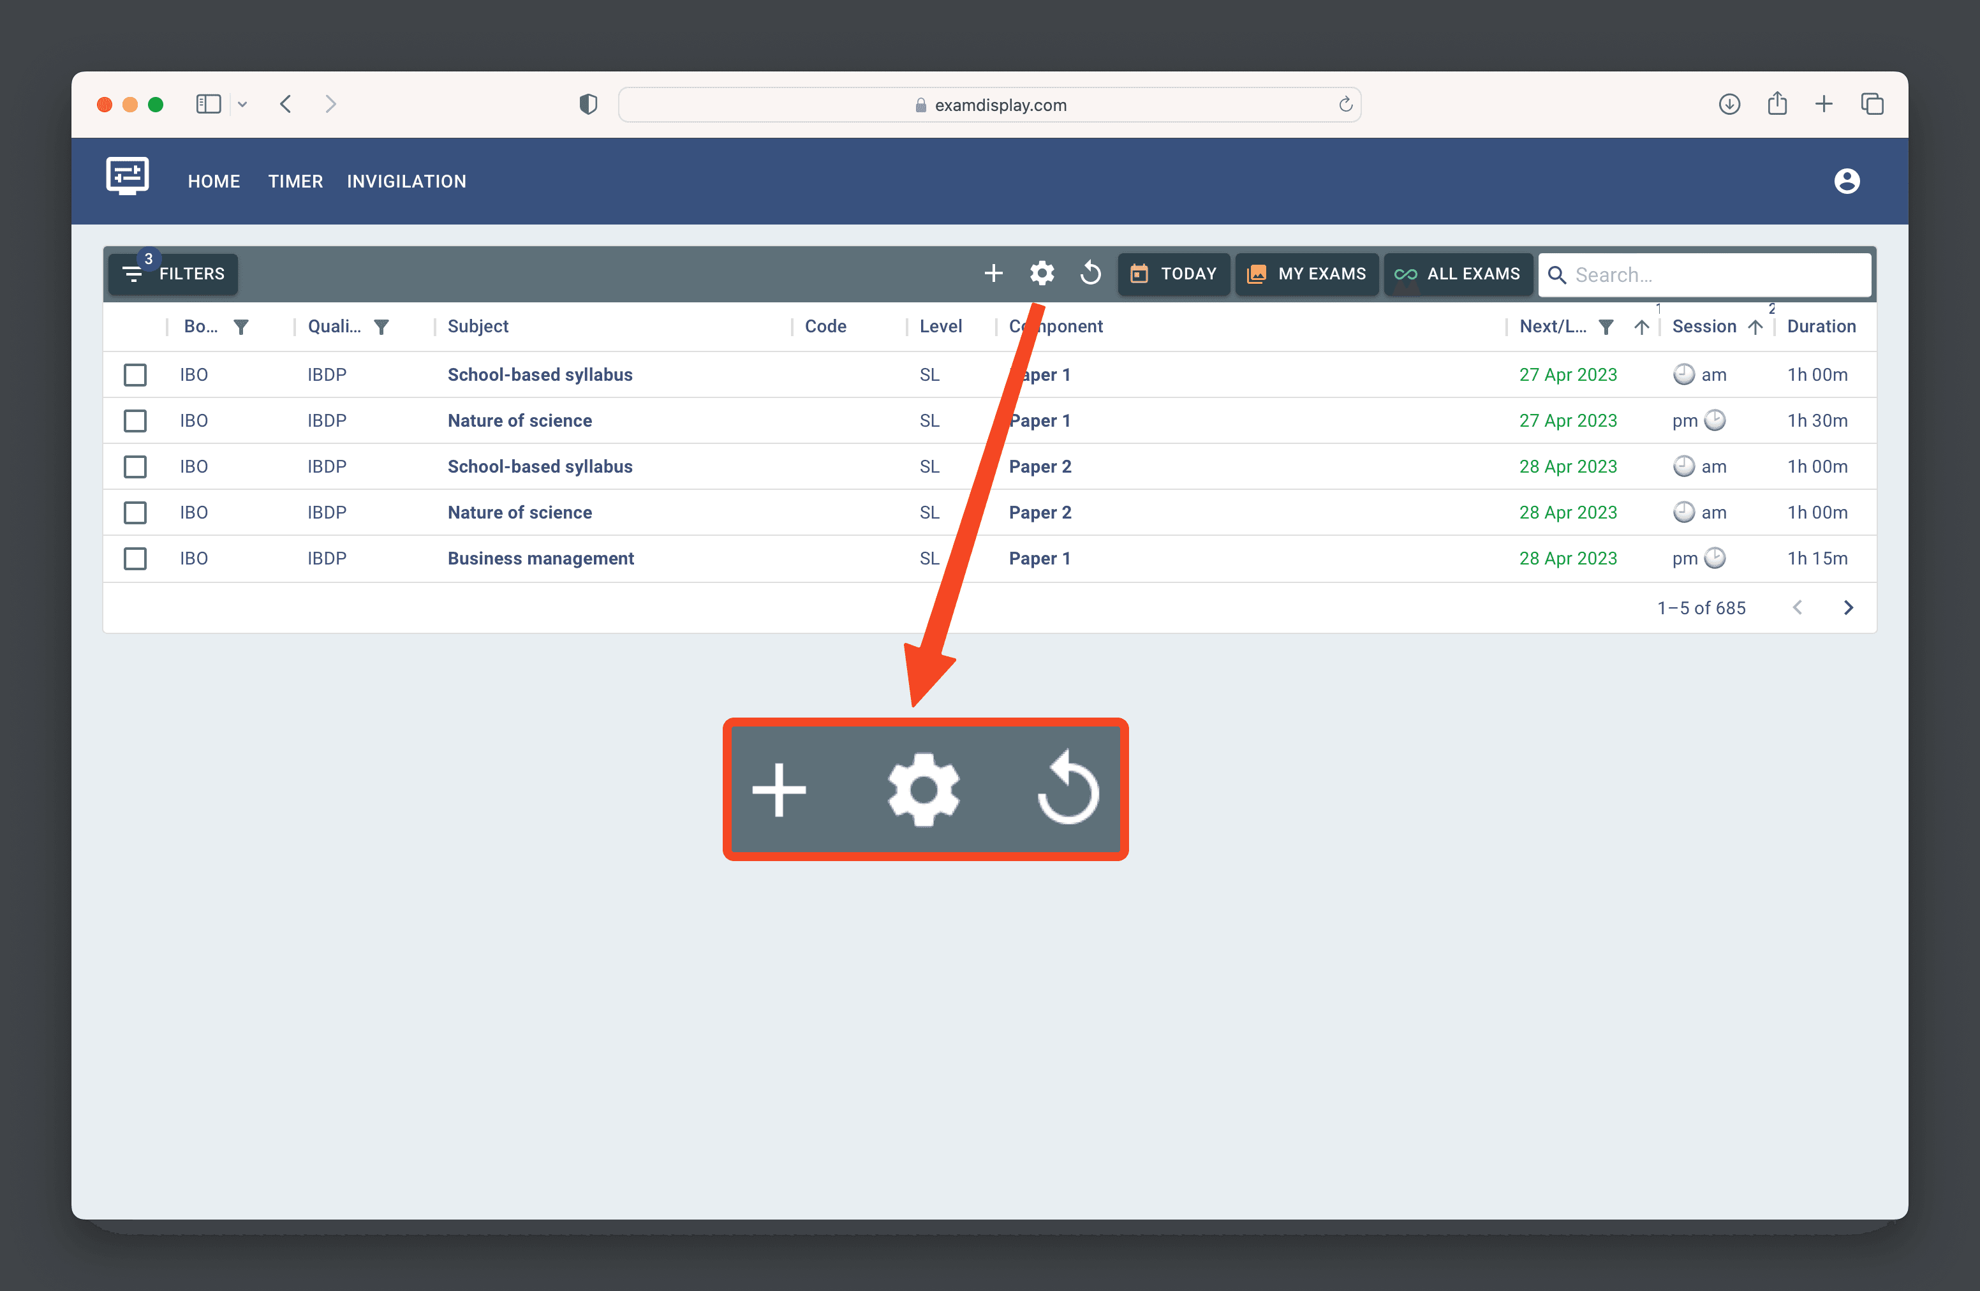This screenshot has width=1980, height=1291.
Task: Click the add exam plus icon in table toolbar
Action: tap(993, 274)
